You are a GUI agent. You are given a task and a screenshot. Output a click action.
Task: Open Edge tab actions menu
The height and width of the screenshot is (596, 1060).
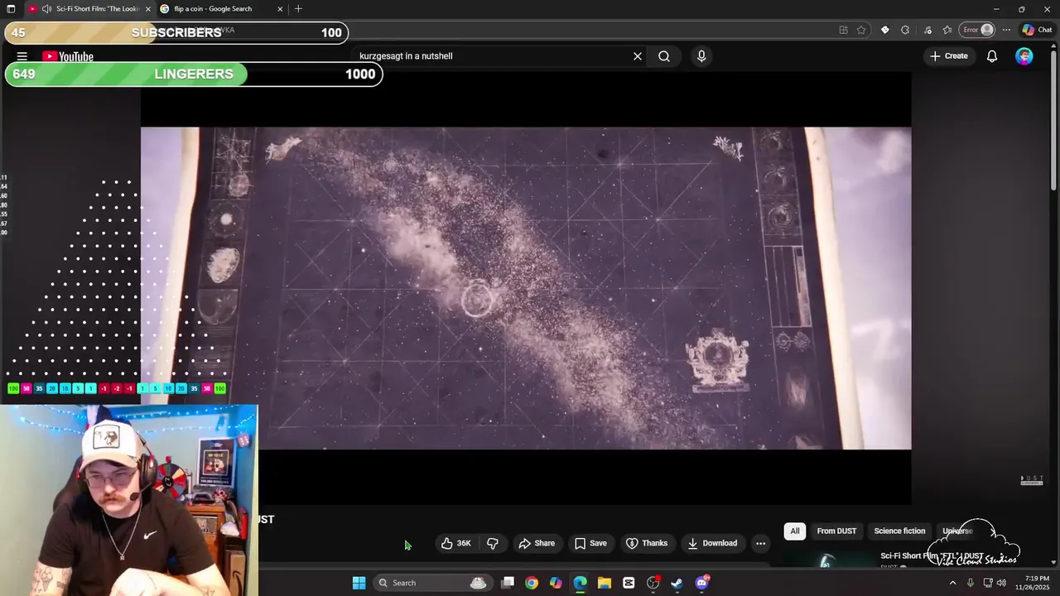pos(11,9)
